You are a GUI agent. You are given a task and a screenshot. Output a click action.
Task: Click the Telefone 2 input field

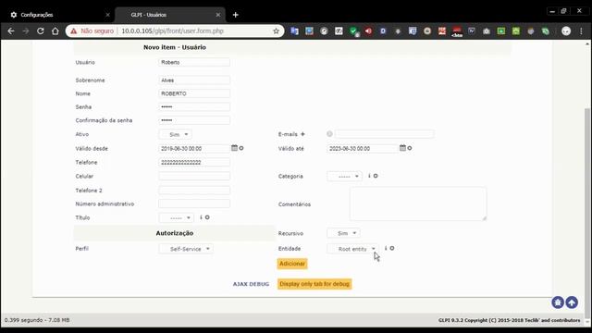coord(194,191)
